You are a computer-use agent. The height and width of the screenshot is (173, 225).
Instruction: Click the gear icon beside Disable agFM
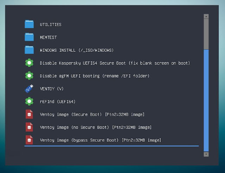29,75
